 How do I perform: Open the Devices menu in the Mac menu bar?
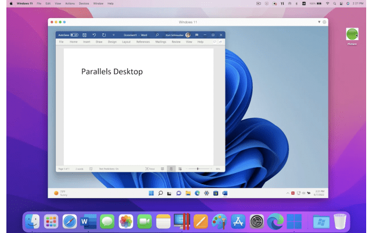pos(84,3)
